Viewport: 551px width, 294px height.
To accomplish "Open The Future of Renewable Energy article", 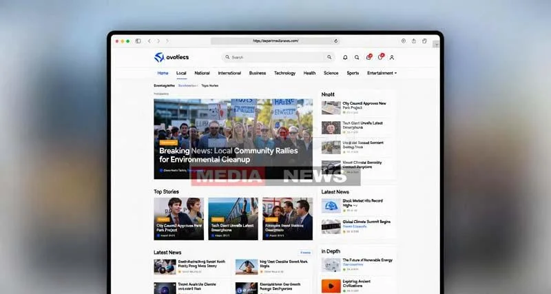I will point(368,260).
